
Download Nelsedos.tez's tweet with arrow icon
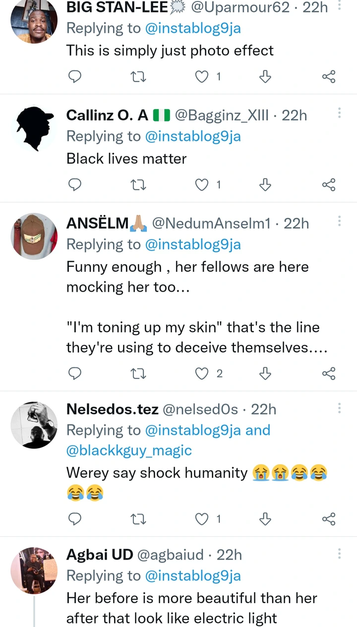[265, 519]
